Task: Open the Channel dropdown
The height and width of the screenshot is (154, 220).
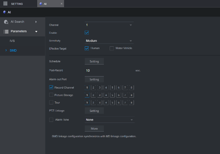Action: tap(109, 25)
